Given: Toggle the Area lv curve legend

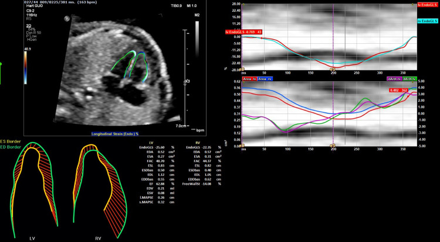Looking at the screenshot, I should (249, 78).
